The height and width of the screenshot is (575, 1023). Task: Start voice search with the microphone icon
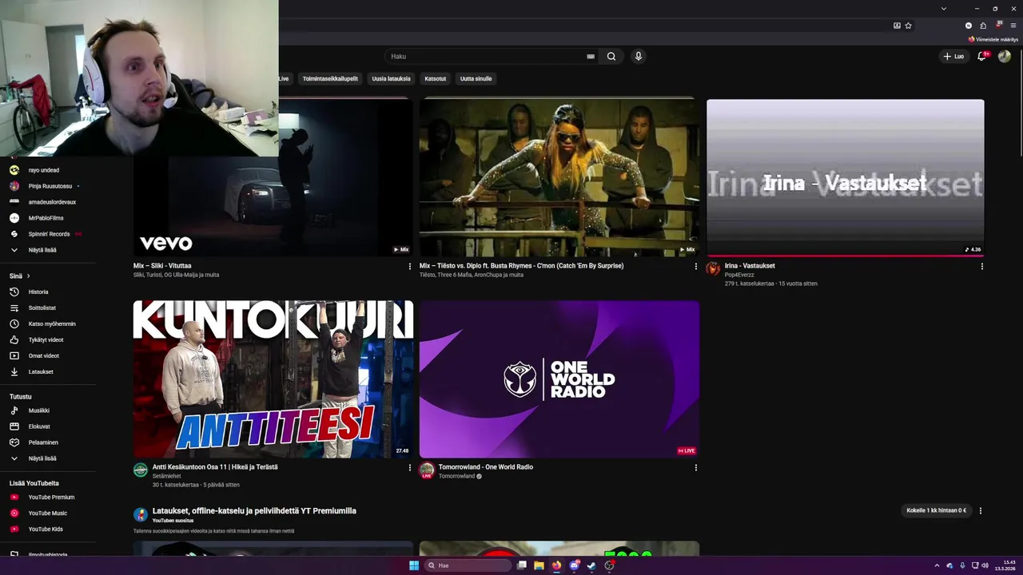coord(638,57)
